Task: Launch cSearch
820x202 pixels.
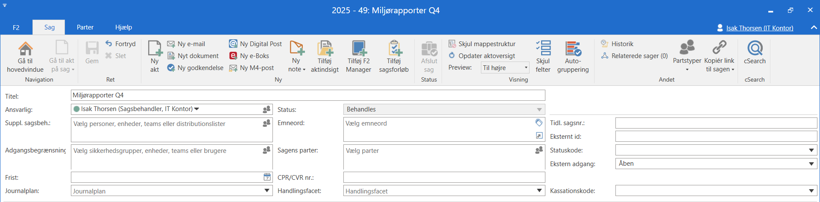Action: 755,53
